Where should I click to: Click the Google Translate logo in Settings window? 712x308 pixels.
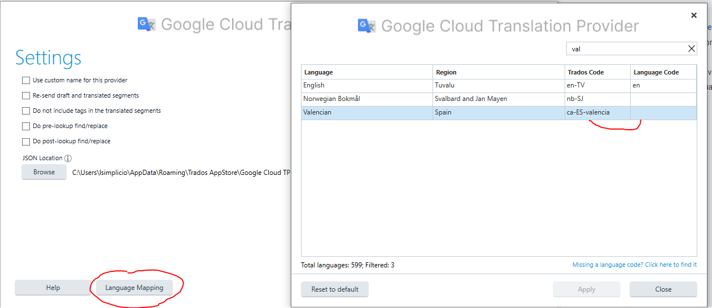[x=147, y=24]
